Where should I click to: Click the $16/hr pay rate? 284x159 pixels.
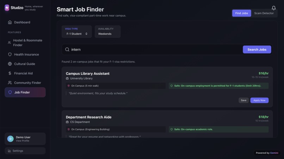(264, 73)
